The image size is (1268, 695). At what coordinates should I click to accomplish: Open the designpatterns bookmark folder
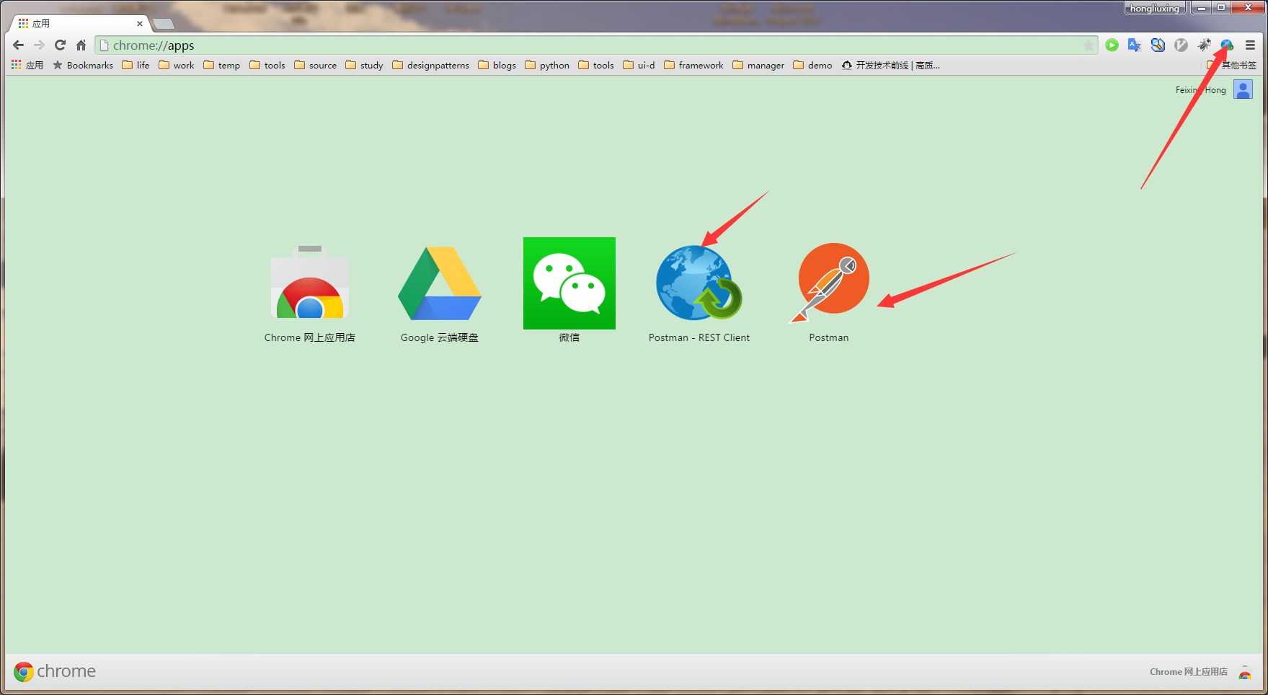click(431, 65)
